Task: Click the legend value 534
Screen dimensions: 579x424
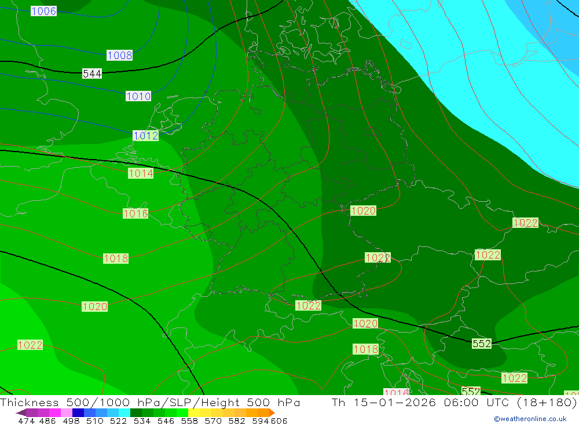Action: [x=142, y=421]
